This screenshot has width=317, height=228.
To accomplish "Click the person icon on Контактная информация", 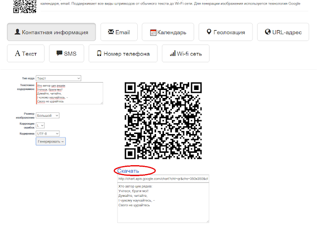I will [x=17, y=32].
